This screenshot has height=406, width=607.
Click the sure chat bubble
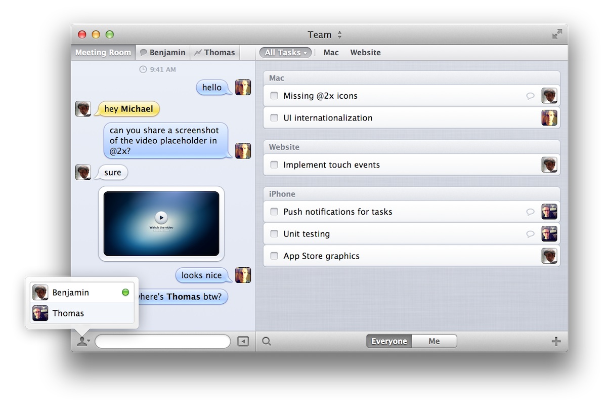click(112, 173)
